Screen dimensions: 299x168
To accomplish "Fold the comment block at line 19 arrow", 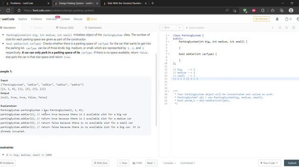I will (169, 91).
